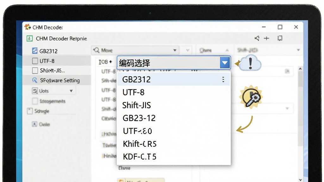Image resolution: width=324 pixels, height=182 pixels.
Task: Click the scrollbar up arrow
Action: click(x=300, y=69)
